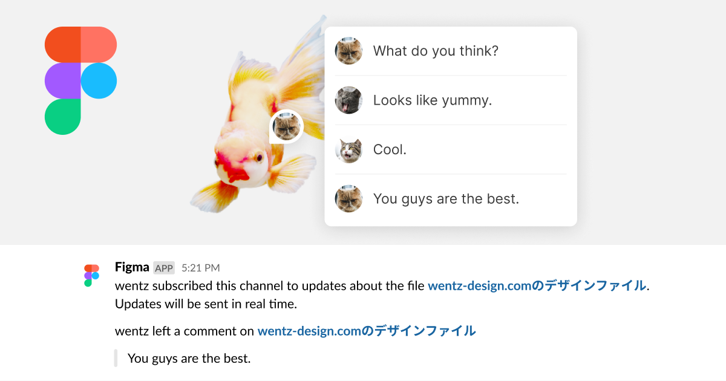Click the avatar beside 'You guys are the best.'

[x=348, y=198]
